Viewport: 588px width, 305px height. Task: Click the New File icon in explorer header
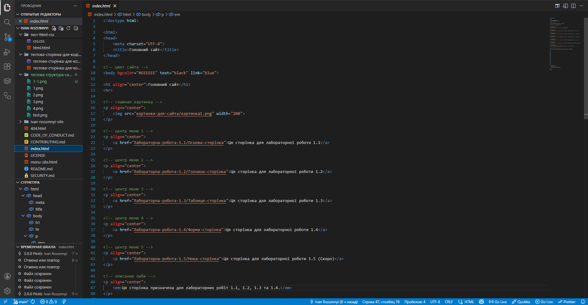pyautogui.click(x=54, y=28)
